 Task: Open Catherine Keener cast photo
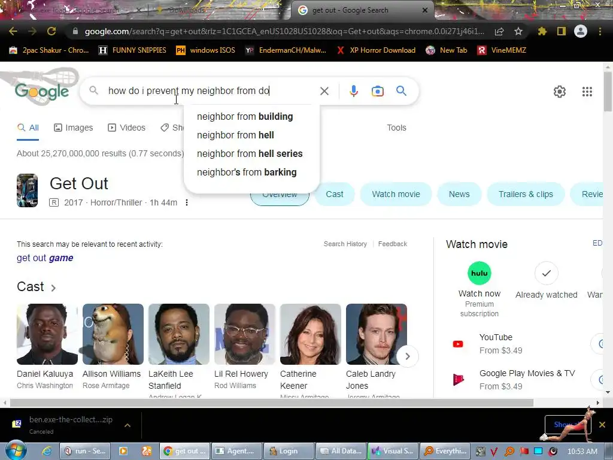click(x=311, y=334)
